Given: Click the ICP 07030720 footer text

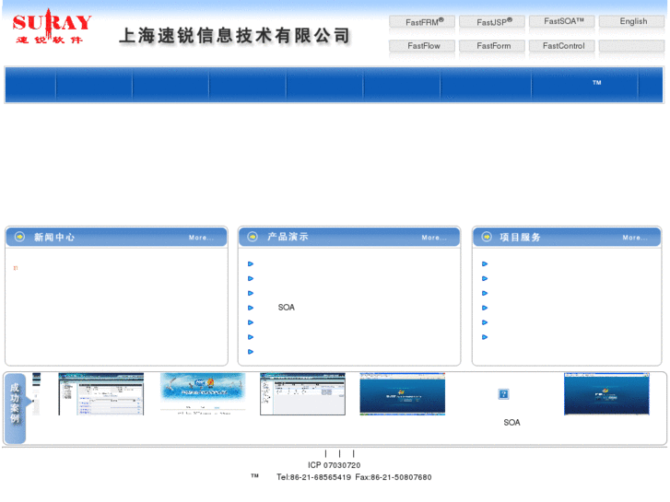Looking at the screenshot, I should (335, 465).
